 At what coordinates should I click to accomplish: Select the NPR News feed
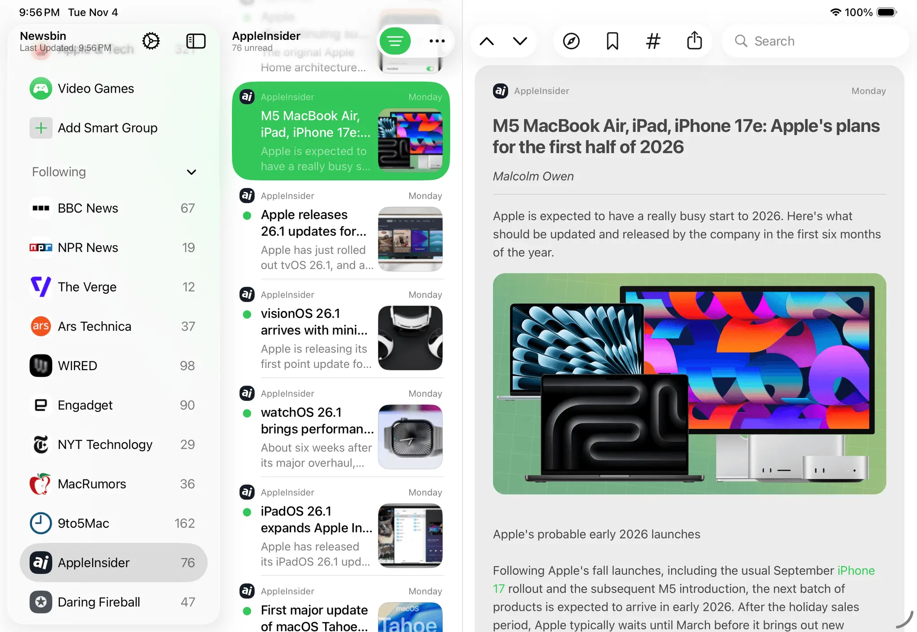[114, 248]
